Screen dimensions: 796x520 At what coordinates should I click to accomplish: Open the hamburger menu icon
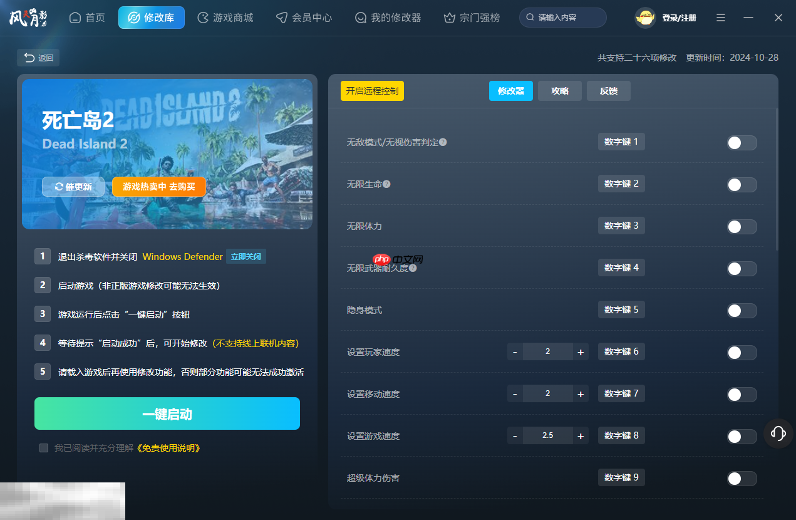721,18
